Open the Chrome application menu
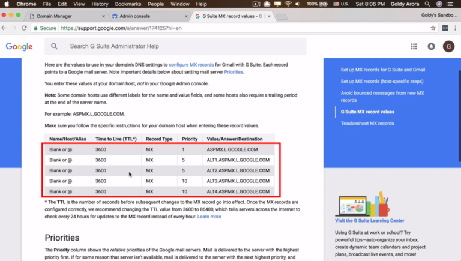The height and width of the screenshot is (261, 461). [x=26, y=4]
